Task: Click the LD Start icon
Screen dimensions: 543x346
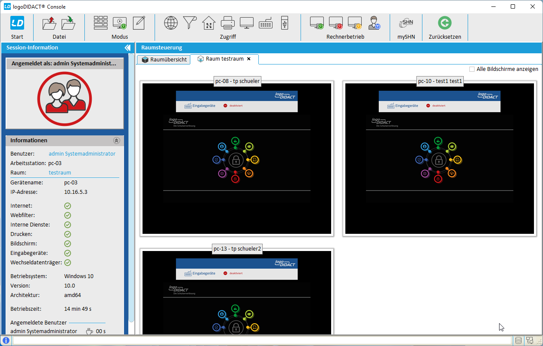Action: pos(17,23)
